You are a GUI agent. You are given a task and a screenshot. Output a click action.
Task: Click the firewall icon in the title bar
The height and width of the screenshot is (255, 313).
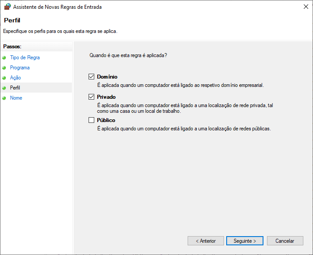pos(7,7)
